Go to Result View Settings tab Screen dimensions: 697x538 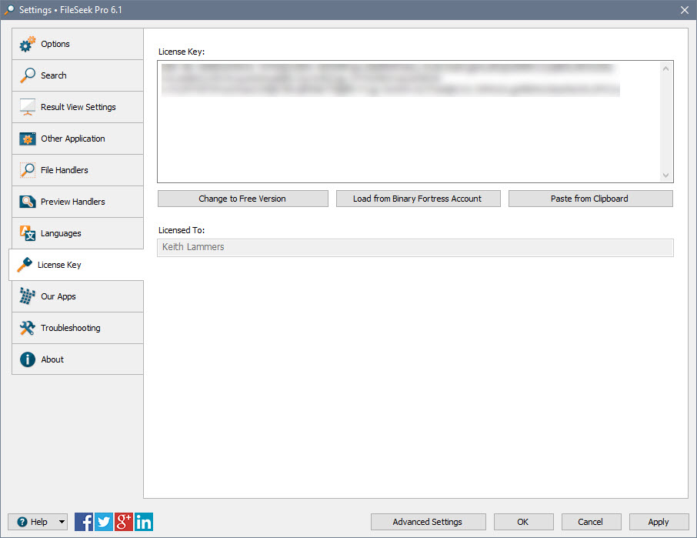(x=78, y=107)
